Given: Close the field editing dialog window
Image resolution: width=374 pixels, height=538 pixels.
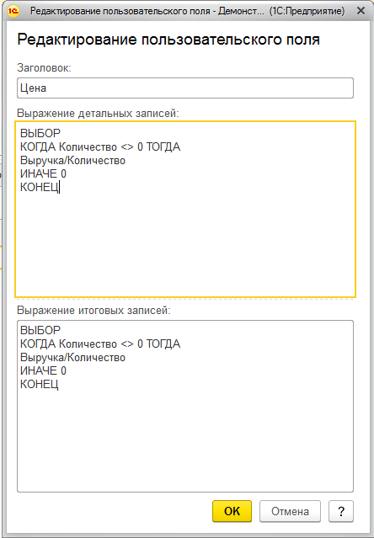Looking at the screenshot, I should click(361, 11).
